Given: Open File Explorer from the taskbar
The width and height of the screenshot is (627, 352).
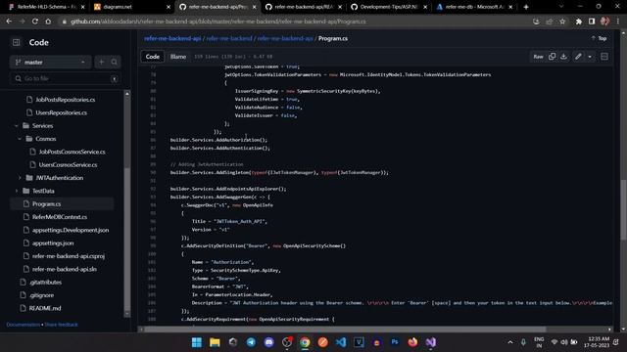Looking at the screenshot, I should point(215,342).
